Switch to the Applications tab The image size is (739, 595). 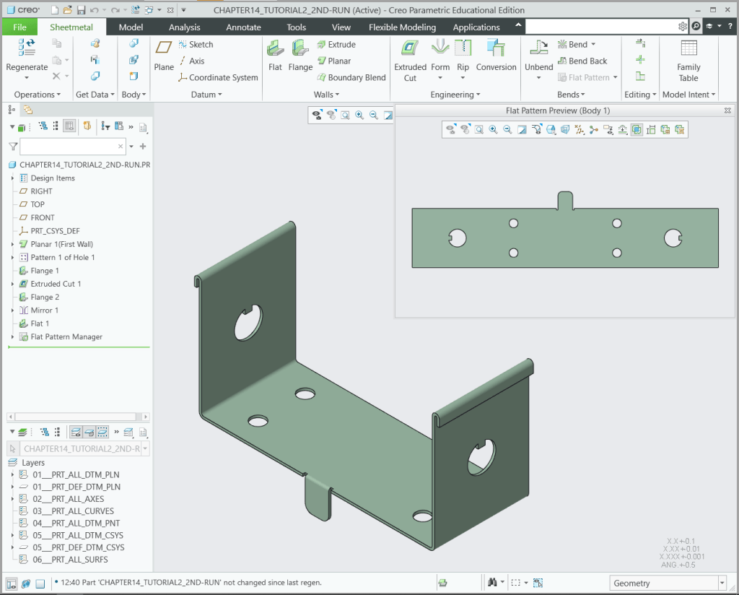click(476, 27)
